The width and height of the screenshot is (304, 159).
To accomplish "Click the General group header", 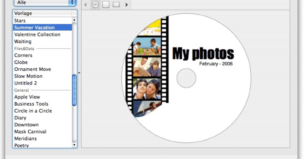I will click(x=22, y=90).
